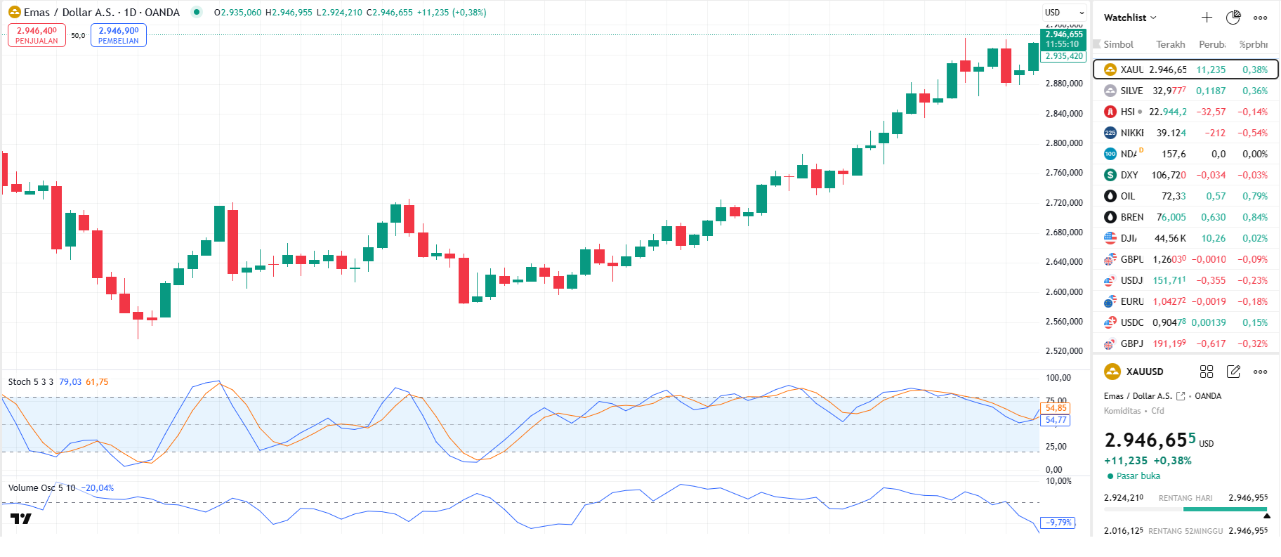The height and width of the screenshot is (557, 1281).
Task: Click the external link icon after Dollar A.S.
Action: [1181, 396]
